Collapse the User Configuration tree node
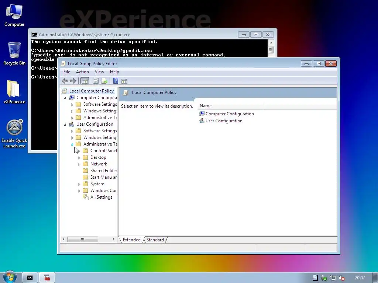 [x=65, y=125]
